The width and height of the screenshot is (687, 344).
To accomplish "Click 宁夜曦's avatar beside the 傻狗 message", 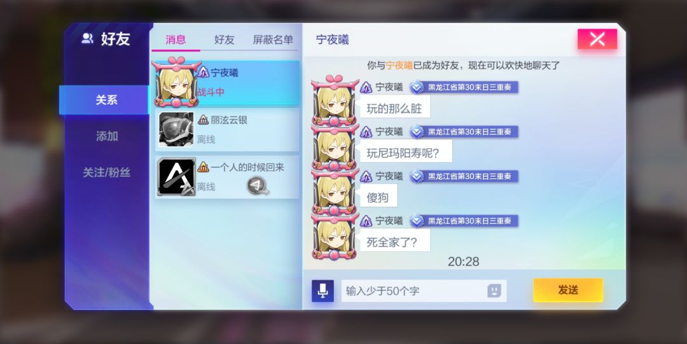I will click(334, 193).
